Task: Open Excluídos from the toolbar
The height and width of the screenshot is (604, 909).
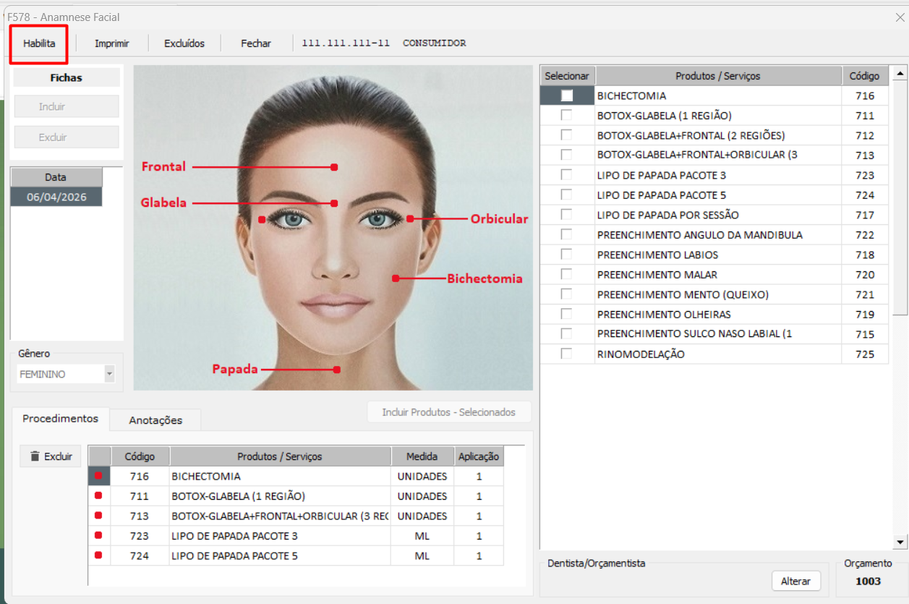Action: 184,43
